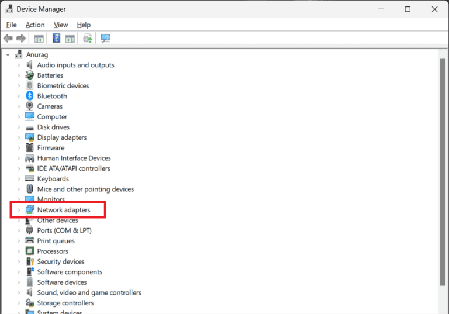Expand the Display adapters chevron

[x=19, y=137]
